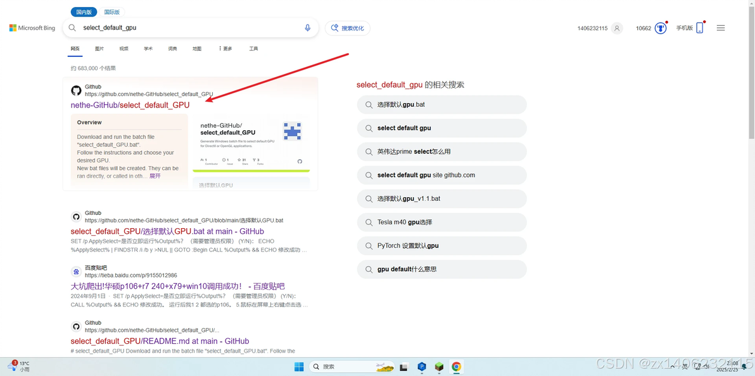Open the 百度贴吧 华硕p106 result link
Viewport: 755px width, 376px height.
tap(178, 286)
